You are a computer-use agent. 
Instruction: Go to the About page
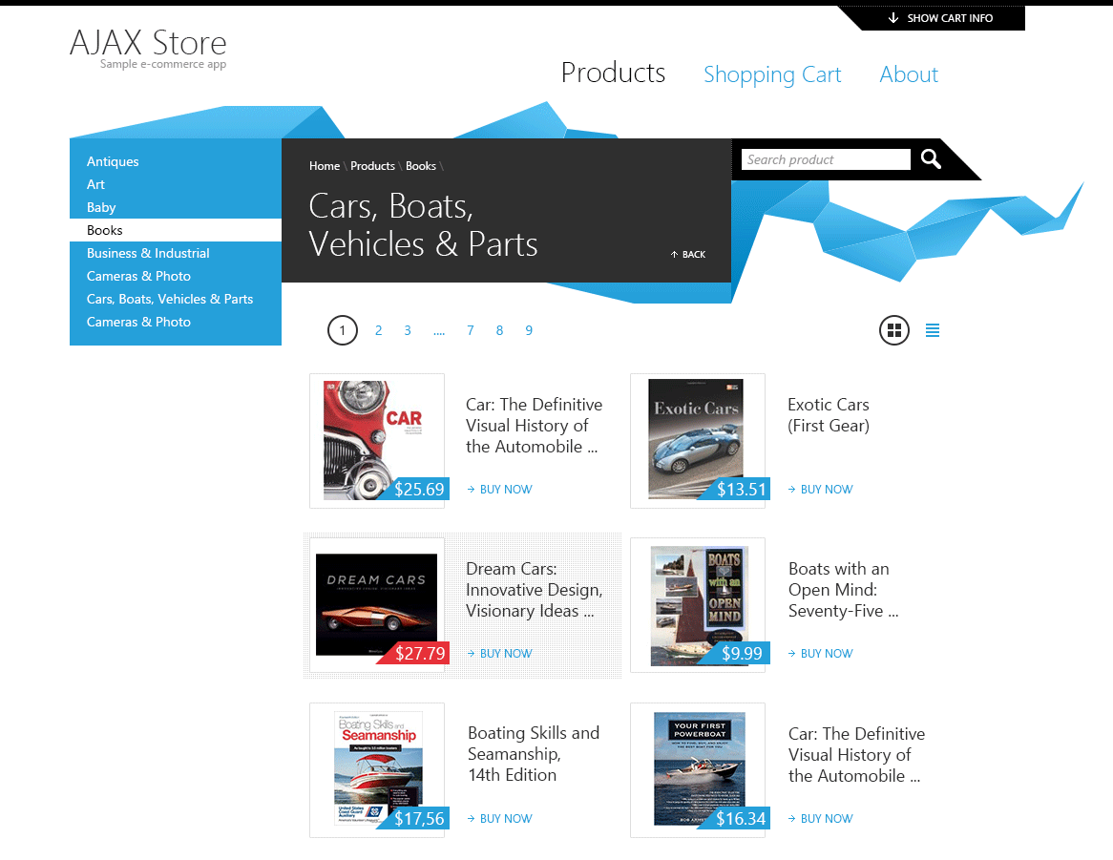pos(909,74)
